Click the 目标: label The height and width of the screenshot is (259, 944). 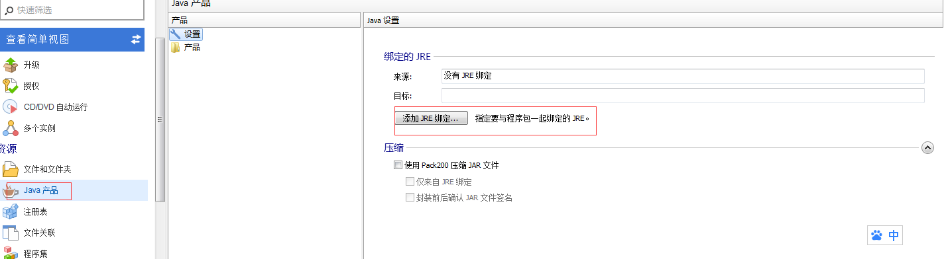pyautogui.click(x=403, y=96)
